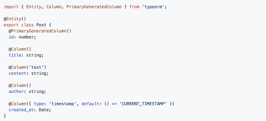The height and width of the screenshot is (121, 266).
Task: Place cursor on @Entity decorator
Action: click(x=15, y=19)
